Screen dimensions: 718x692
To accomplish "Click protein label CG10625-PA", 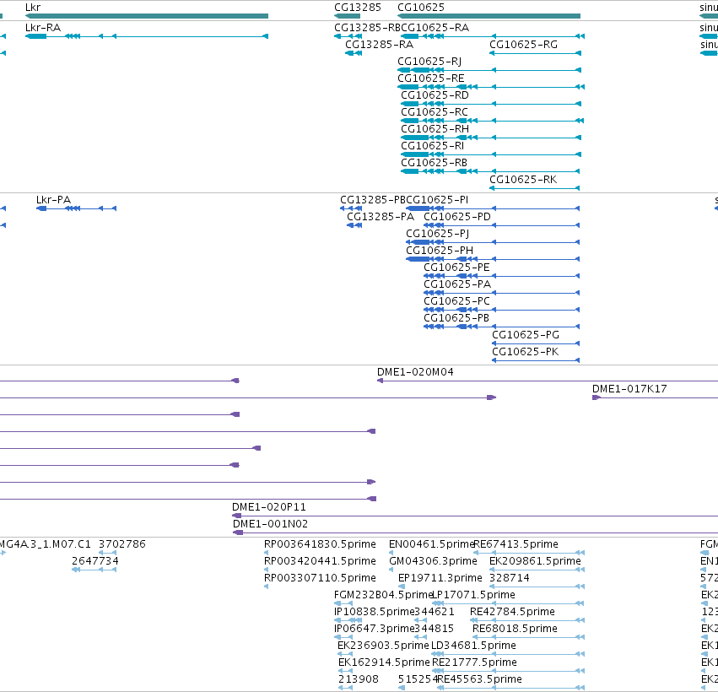I will click(457, 284).
